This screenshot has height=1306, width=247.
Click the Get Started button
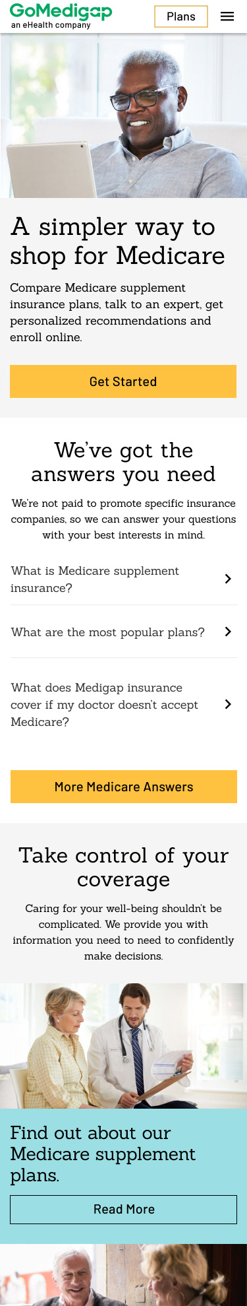tap(123, 381)
